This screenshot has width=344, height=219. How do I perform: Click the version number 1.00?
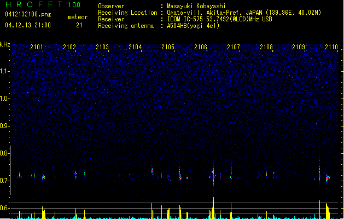(x=74, y=5)
